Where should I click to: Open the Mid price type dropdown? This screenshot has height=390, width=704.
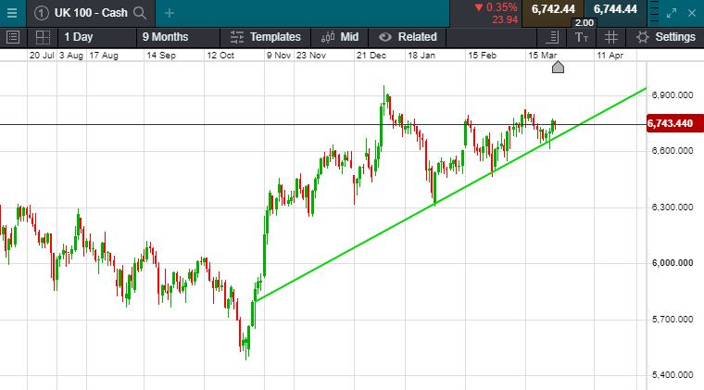(x=338, y=37)
